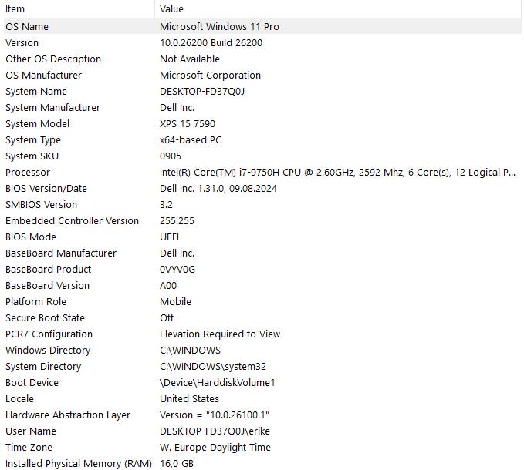Select the Windows Directory row label
The height and width of the screenshot is (470, 524).
coord(48,351)
